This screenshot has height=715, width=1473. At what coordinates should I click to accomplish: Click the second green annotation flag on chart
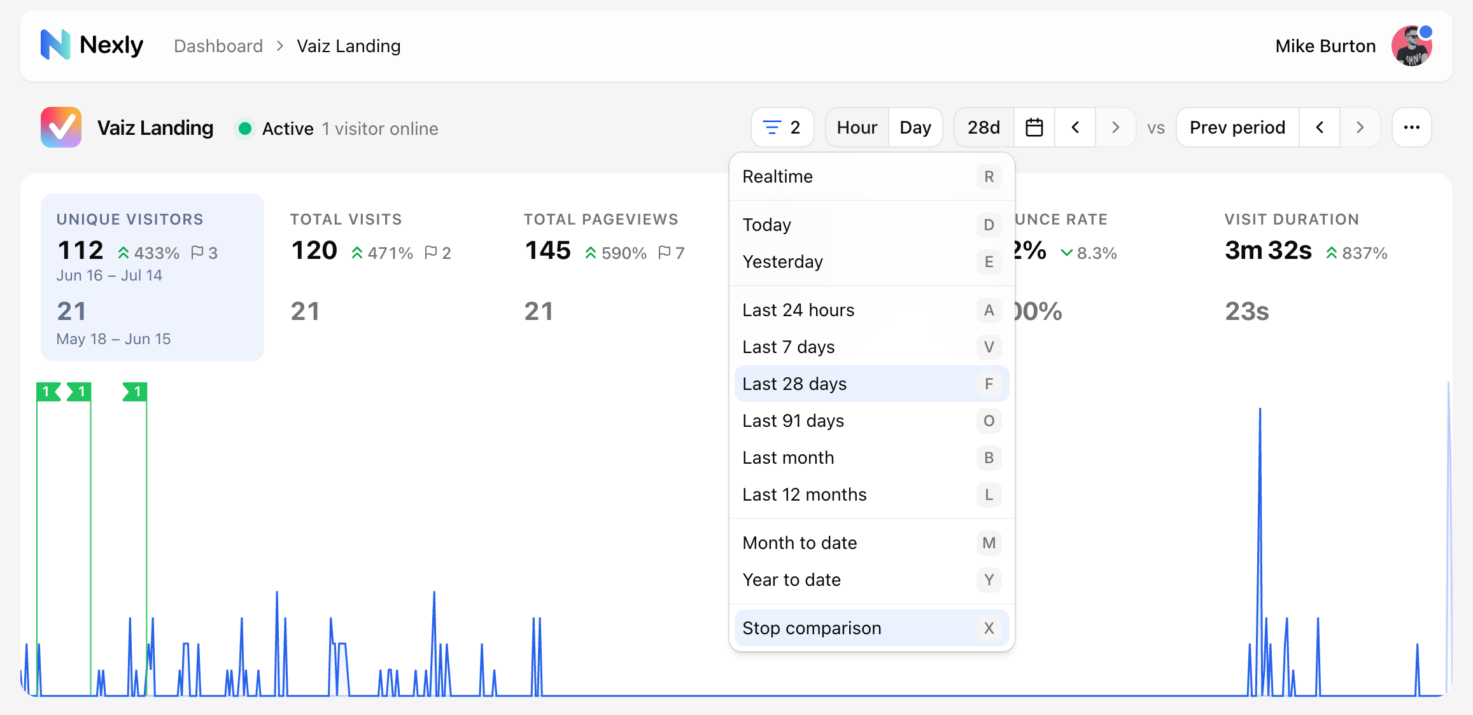(x=79, y=392)
